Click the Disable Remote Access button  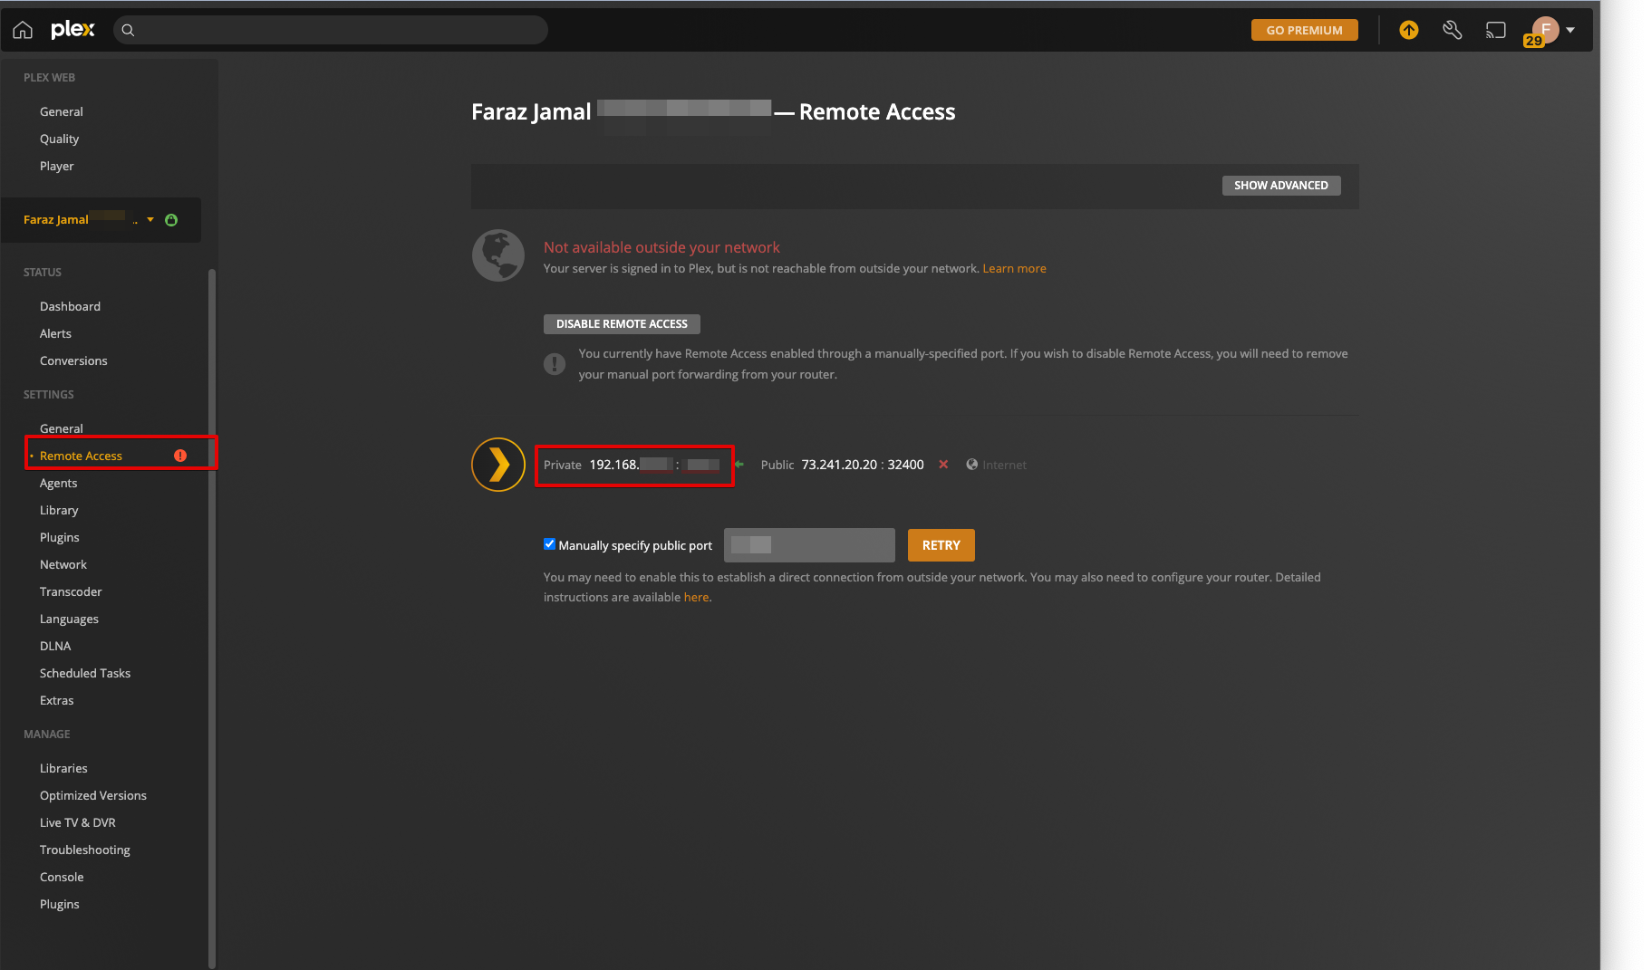(622, 324)
